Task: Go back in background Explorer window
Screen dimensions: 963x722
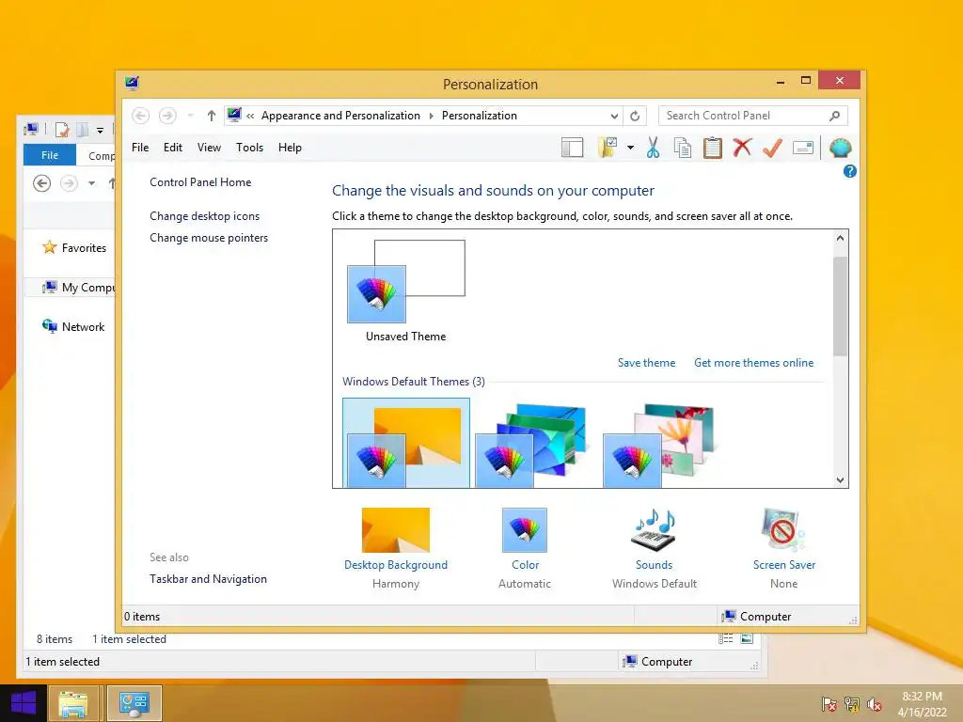Action: [41, 183]
